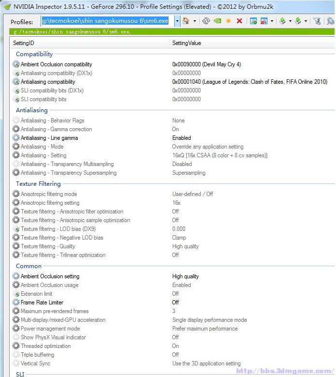The height and width of the screenshot is (377, 336).
Task: Click the Home profile icon
Action: click(186, 21)
